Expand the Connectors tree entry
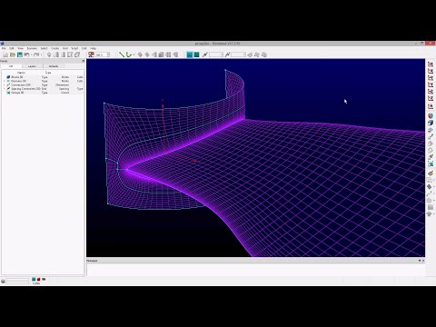Screen dimensions: 436x327 (x=4, y=85)
